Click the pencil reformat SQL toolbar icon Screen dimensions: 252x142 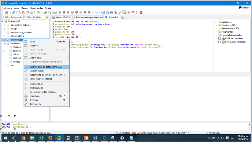(120, 12)
